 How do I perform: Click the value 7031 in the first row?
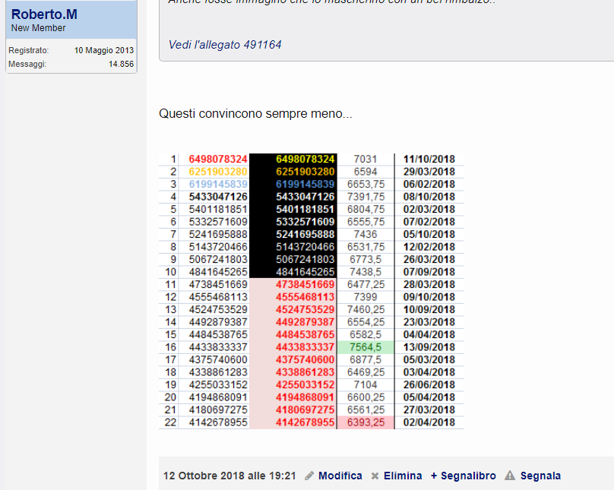366,159
